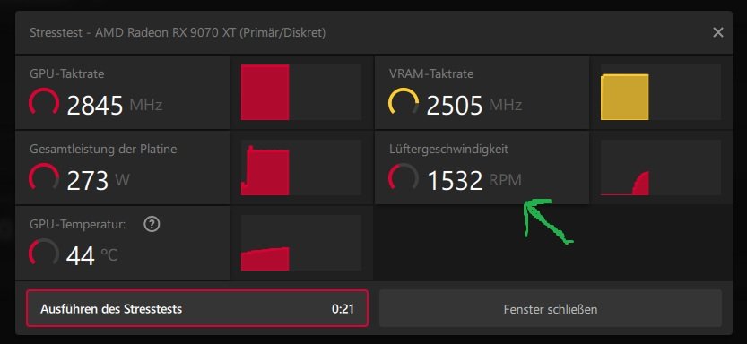Click the 44 °C temperature reading
Image resolution: width=747 pixels, height=344 pixels.
(x=92, y=256)
